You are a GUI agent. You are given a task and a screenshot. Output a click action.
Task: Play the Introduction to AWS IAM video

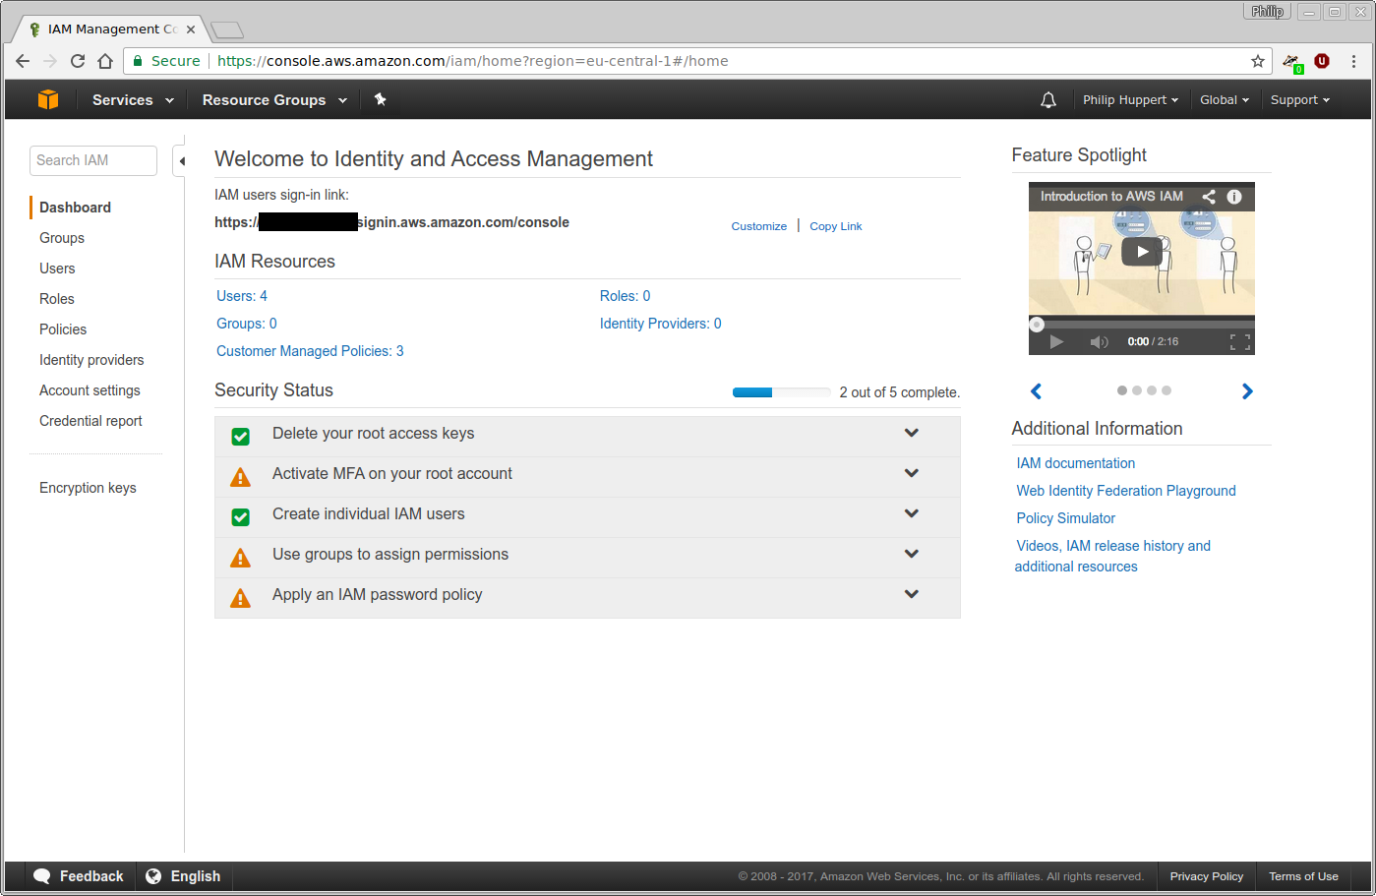pos(1141,252)
